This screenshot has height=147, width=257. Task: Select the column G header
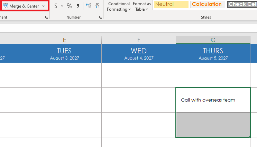[x=213, y=40]
